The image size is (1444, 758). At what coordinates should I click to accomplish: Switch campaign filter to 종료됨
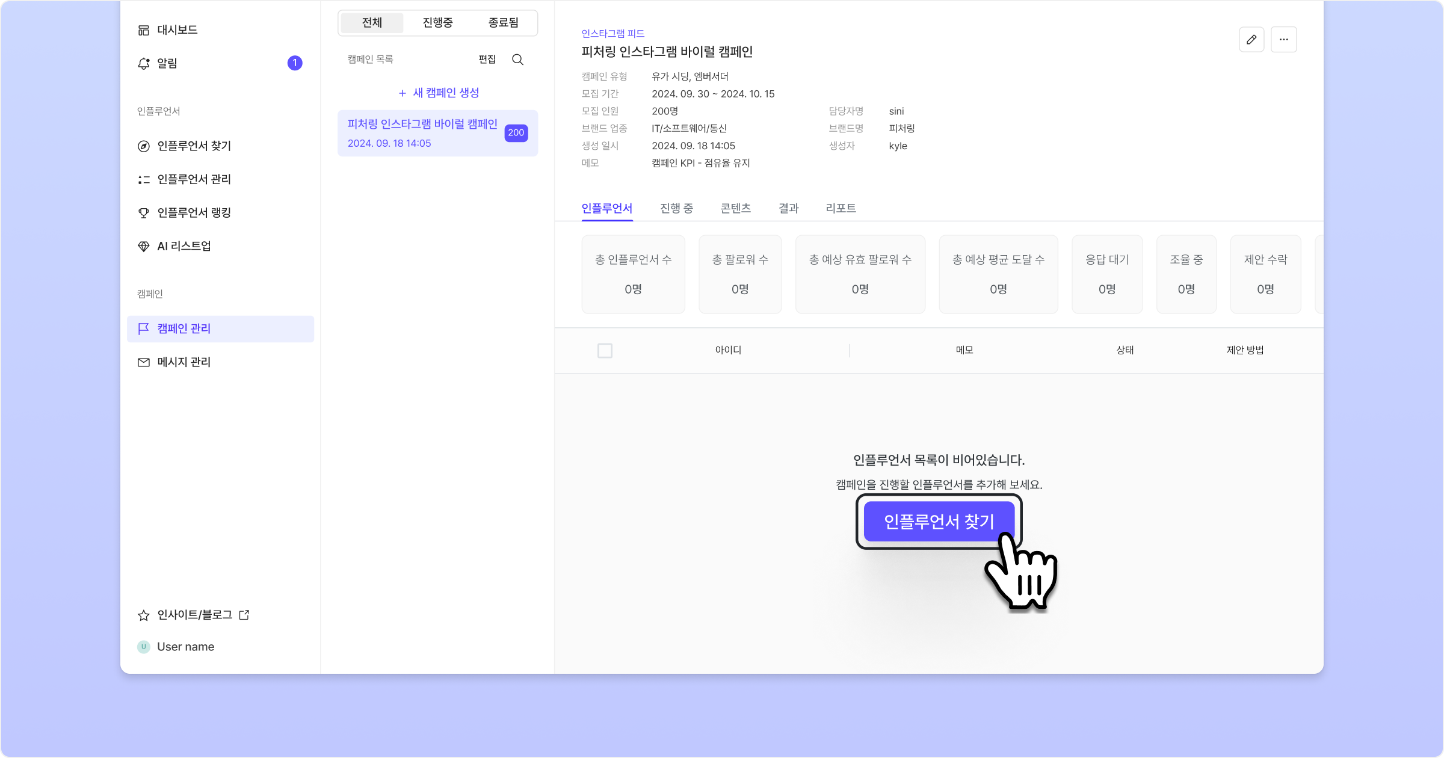(503, 23)
